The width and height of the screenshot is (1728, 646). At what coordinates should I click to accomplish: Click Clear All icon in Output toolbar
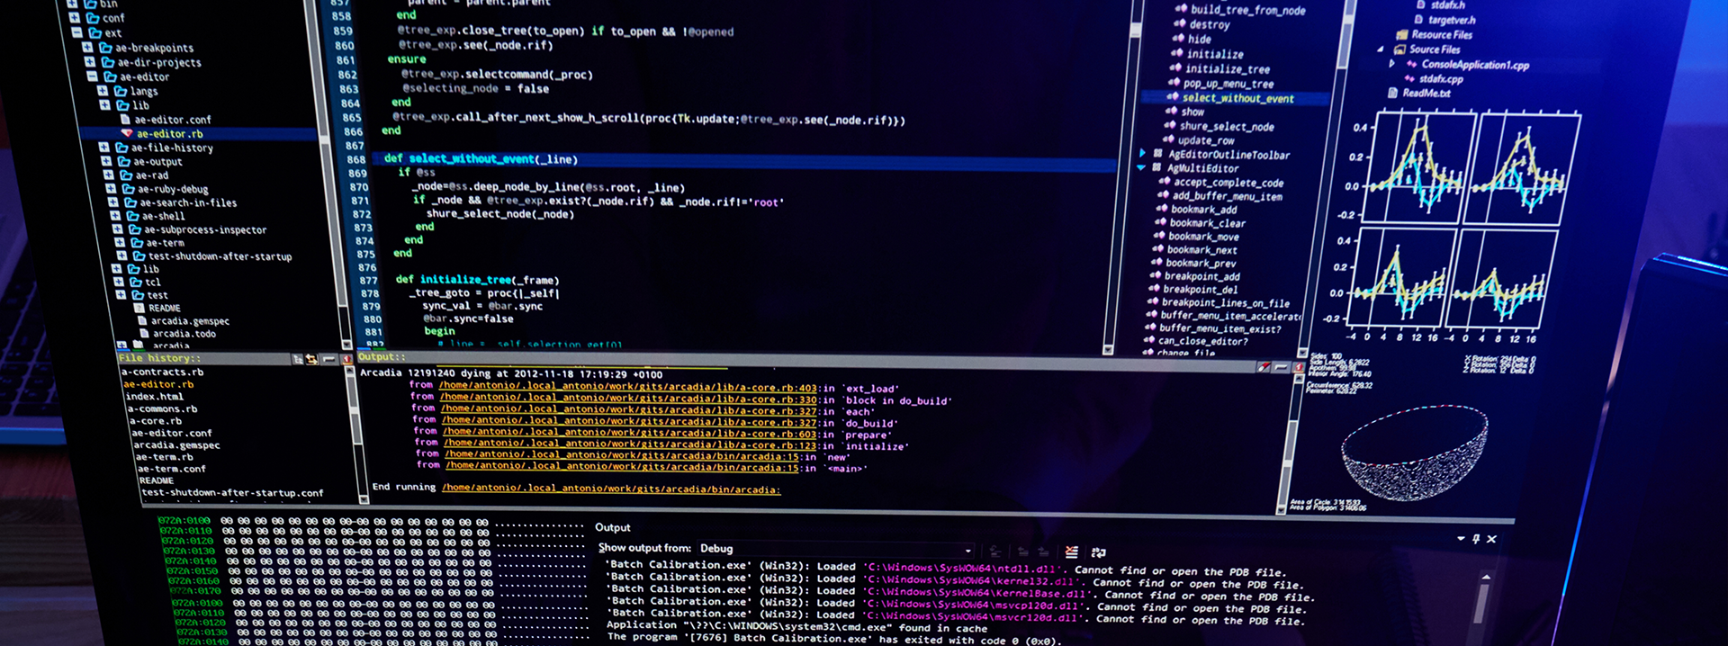point(1071,552)
